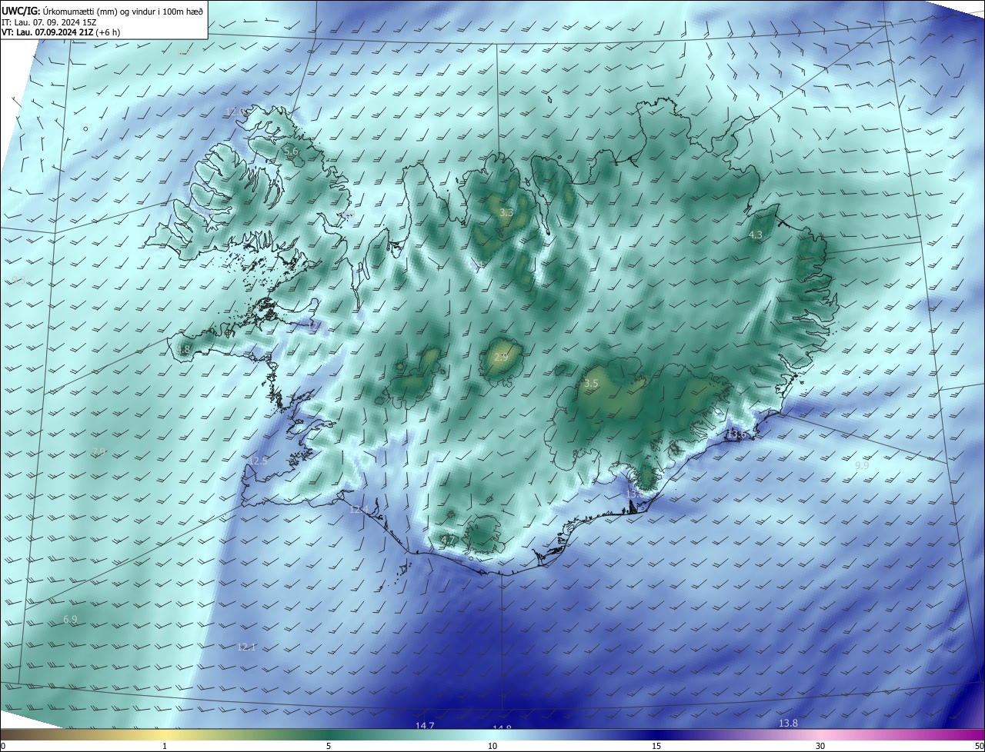This screenshot has height=752, width=985.
Task: Click the colour scale label 5
Action: point(329,746)
